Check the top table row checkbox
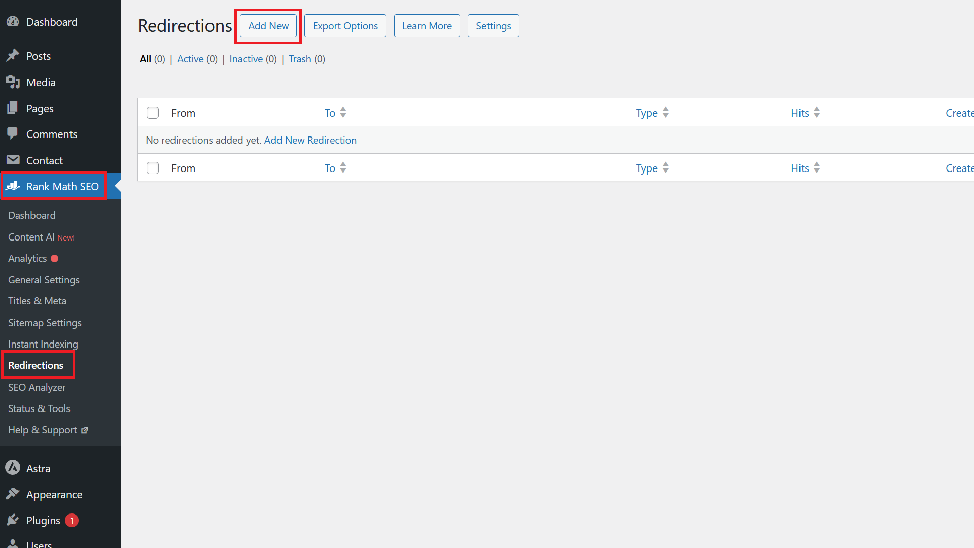 (x=153, y=113)
